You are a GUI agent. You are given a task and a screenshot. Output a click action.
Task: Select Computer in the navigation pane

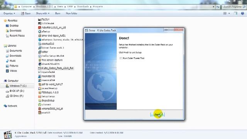pos(13,81)
